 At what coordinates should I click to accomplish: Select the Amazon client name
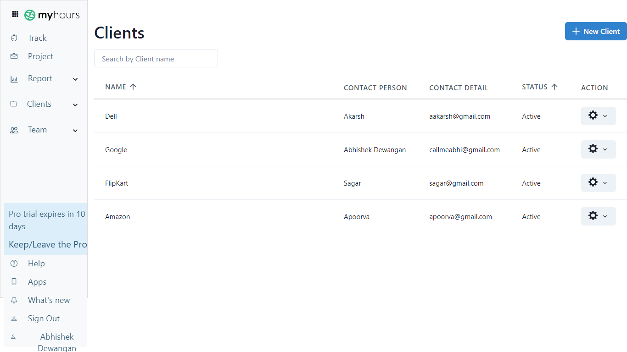coord(118,217)
